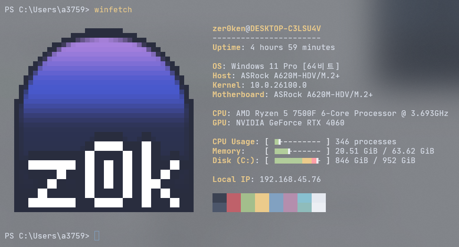The height and width of the screenshot is (247, 459).
Task: Click the white color swatch
Action: [x=319, y=203]
